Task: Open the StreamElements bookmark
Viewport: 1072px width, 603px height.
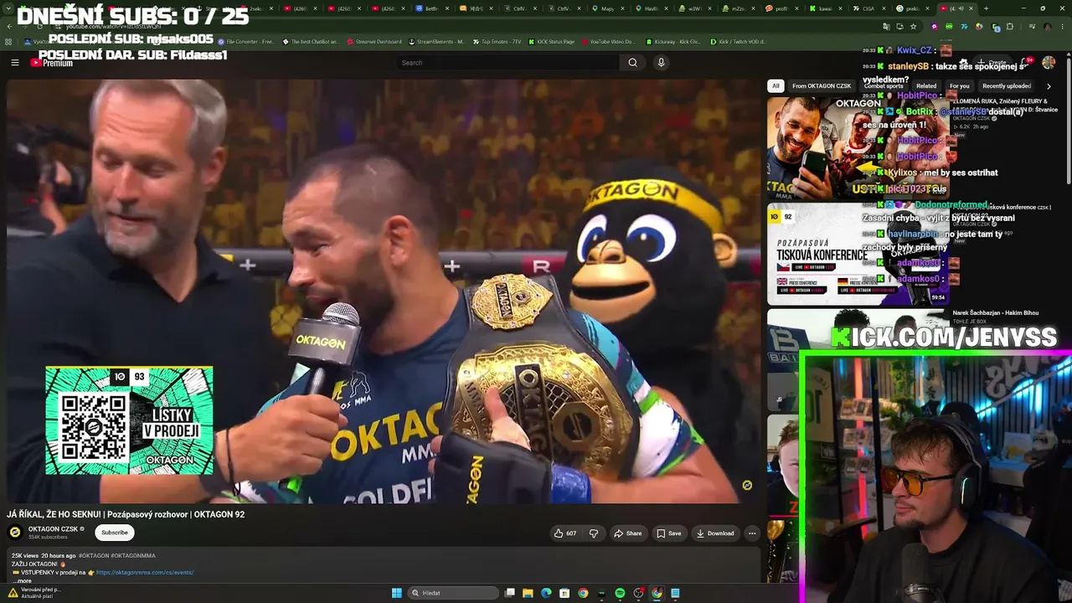Action: pos(437,41)
